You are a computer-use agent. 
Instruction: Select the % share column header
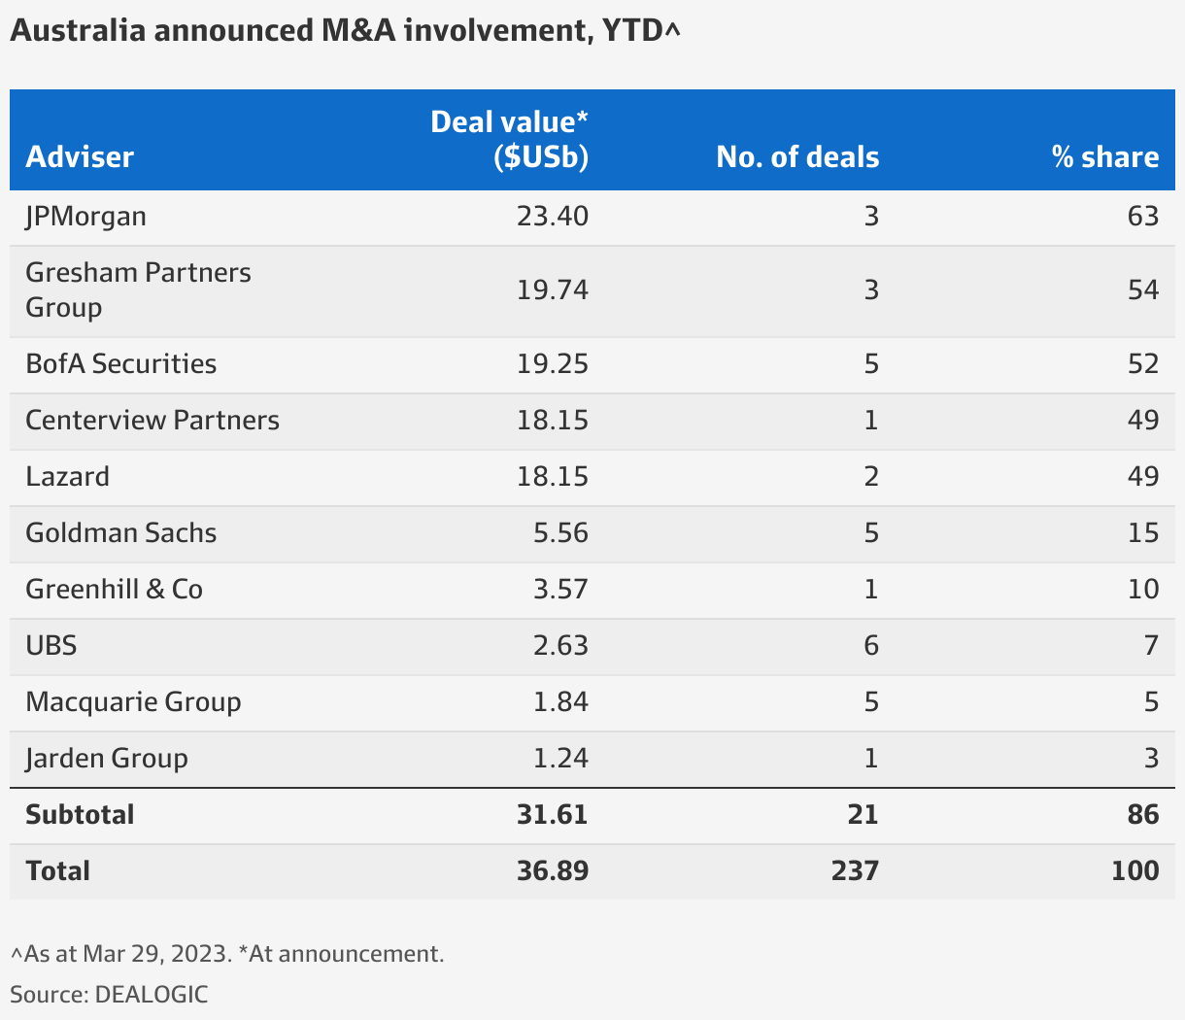pyautogui.click(x=1105, y=157)
